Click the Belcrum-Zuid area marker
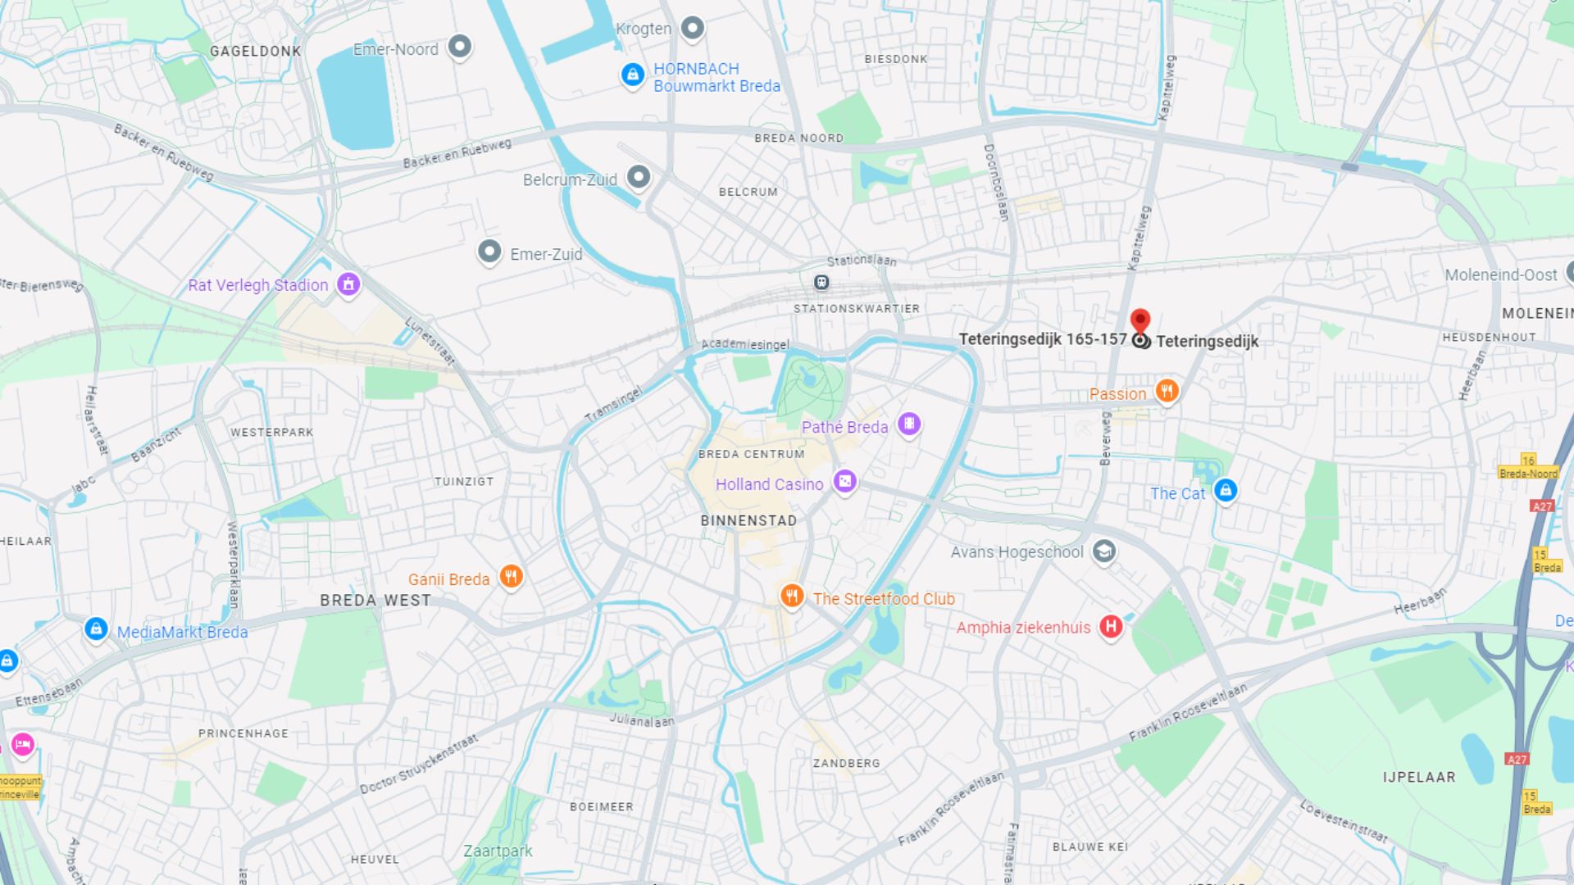This screenshot has height=885, width=1574. (639, 176)
